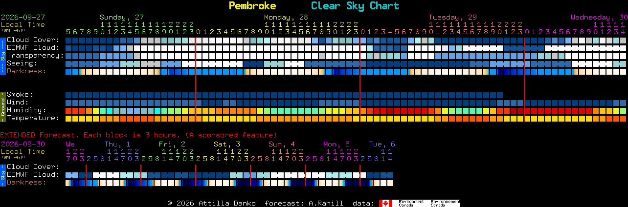The width and height of the screenshot is (628, 207).
Task: Select the Smoke row label
Action: pos(20,94)
